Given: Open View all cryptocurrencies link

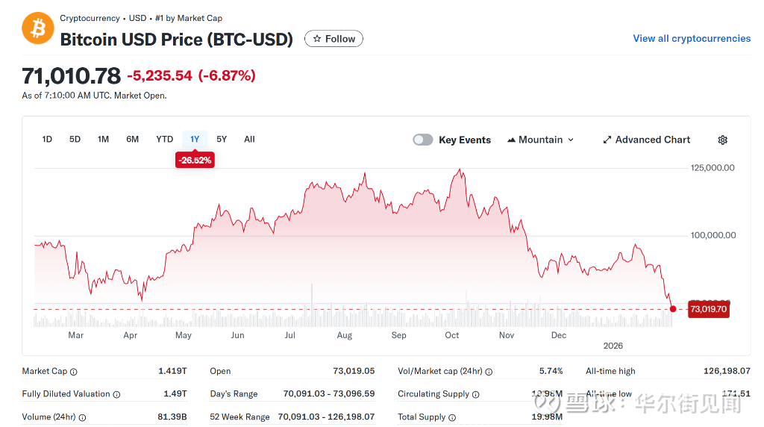Looking at the screenshot, I should coord(692,39).
